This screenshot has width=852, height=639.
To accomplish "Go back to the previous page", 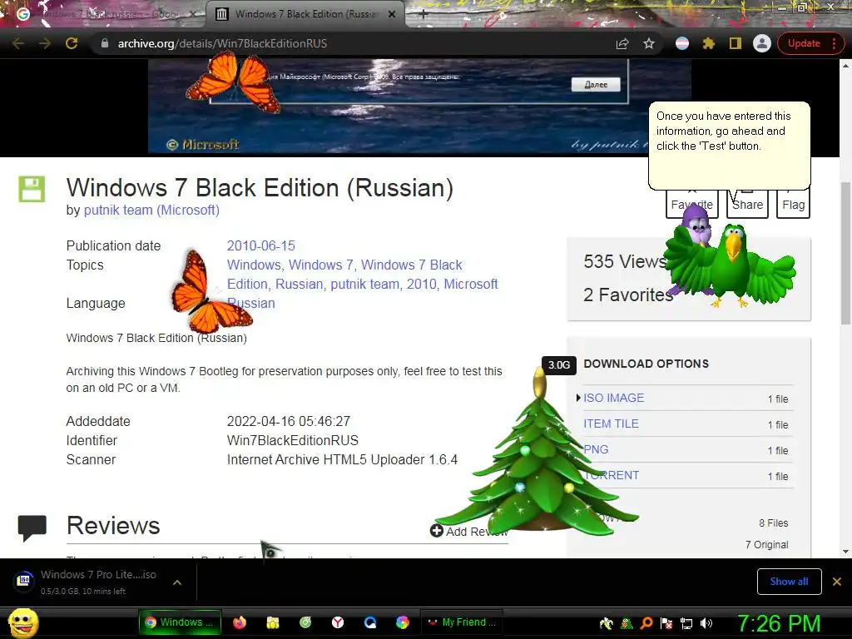I will click(x=18, y=43).
